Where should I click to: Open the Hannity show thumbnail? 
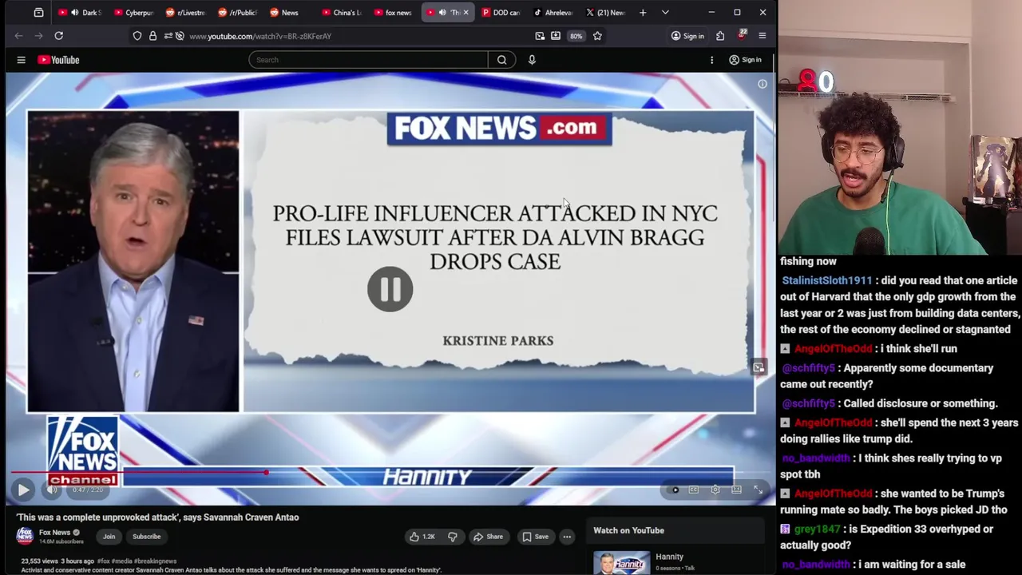pos(622,563)
